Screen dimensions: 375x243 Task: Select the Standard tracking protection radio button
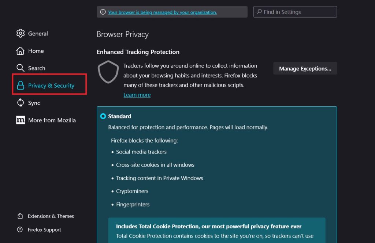[103, 116]
